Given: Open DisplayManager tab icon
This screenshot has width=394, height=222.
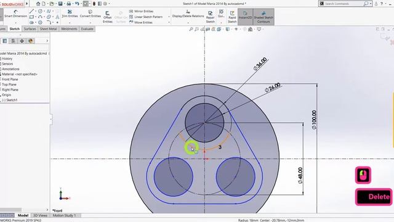Looking at the screenshot, I should (31, 41).
